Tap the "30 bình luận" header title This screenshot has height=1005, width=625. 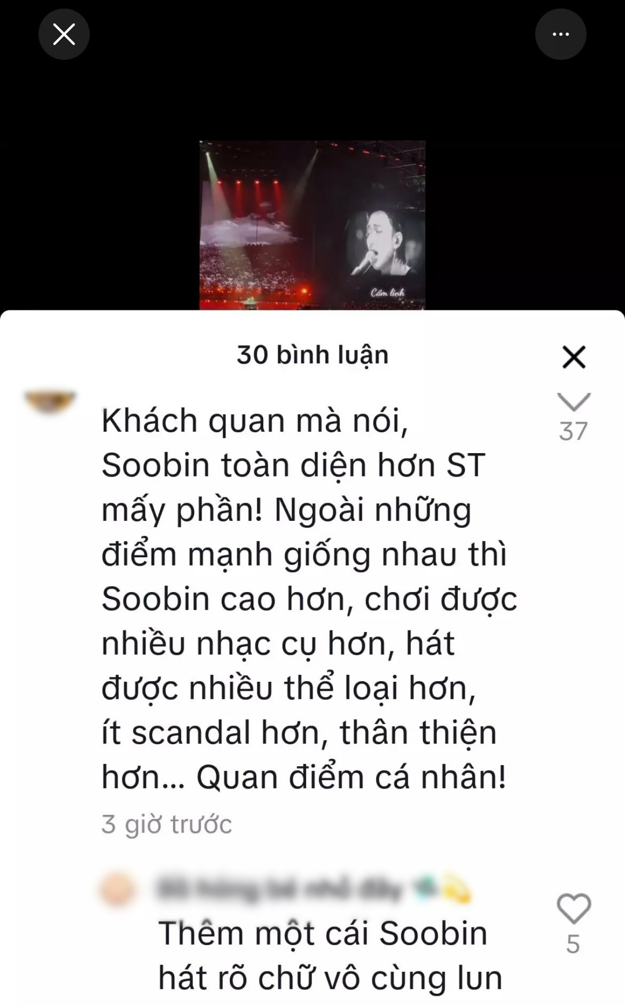[x=312, y=355]
